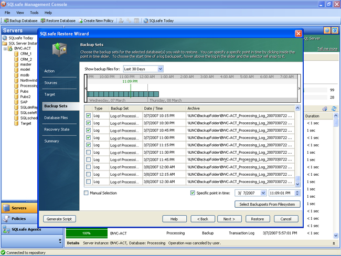Click the CRM_1 database icon

16,54
